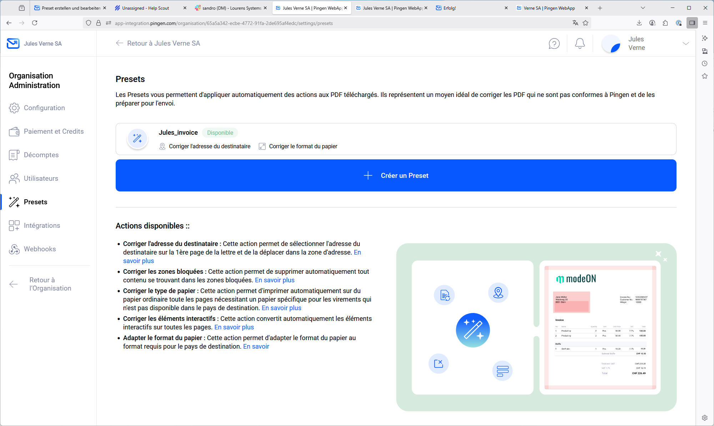Screen dimensions: 714x426
Task: Click the invoice preview thumbnail illustration
Action: pyautogui.click(x=600, y=327)
